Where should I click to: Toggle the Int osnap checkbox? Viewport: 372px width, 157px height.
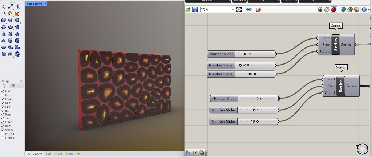(3, 111)
